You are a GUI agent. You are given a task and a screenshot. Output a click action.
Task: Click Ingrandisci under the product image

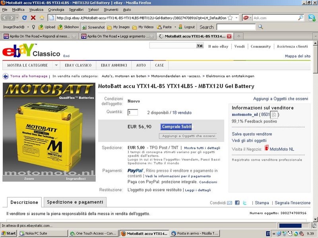tap(76, 179)
